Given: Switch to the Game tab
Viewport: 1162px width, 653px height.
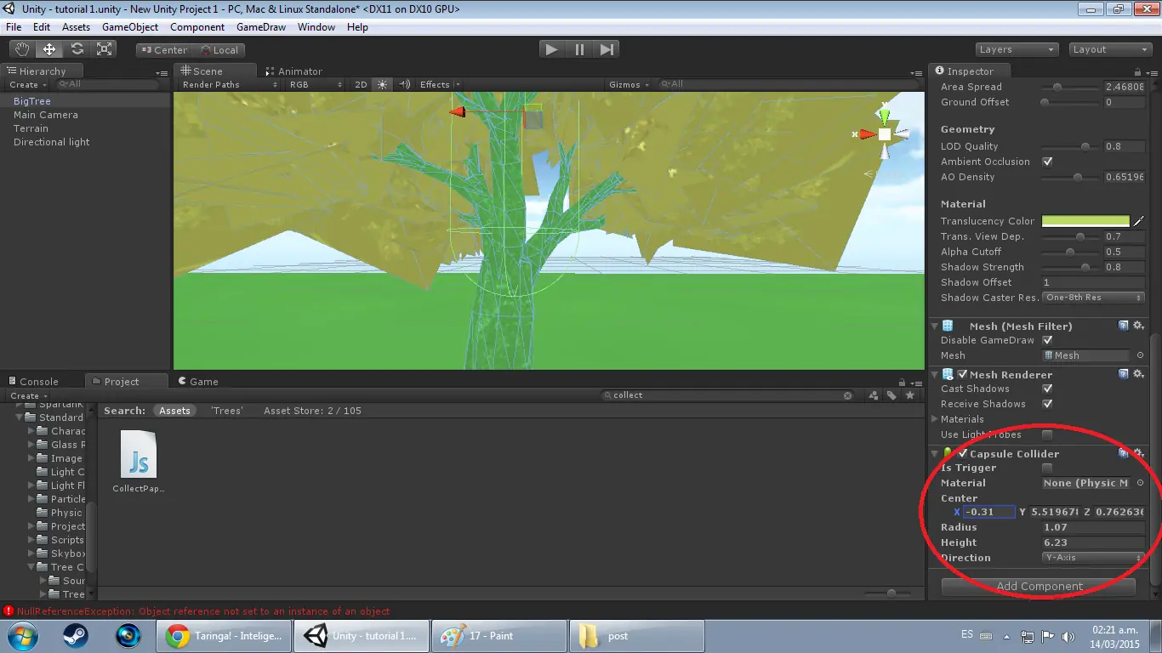Looking at the screenshot, I should tap(197, 382).
